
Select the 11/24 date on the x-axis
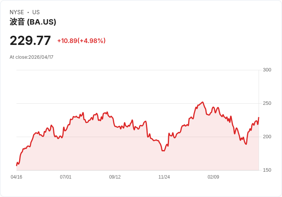(x=164, y=177)
